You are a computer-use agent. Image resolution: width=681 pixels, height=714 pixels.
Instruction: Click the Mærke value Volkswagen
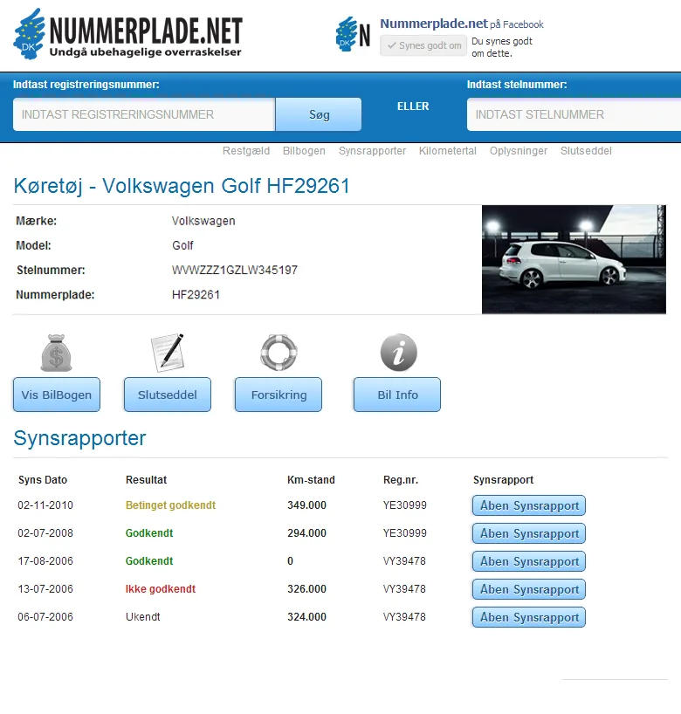click(203, 221)
